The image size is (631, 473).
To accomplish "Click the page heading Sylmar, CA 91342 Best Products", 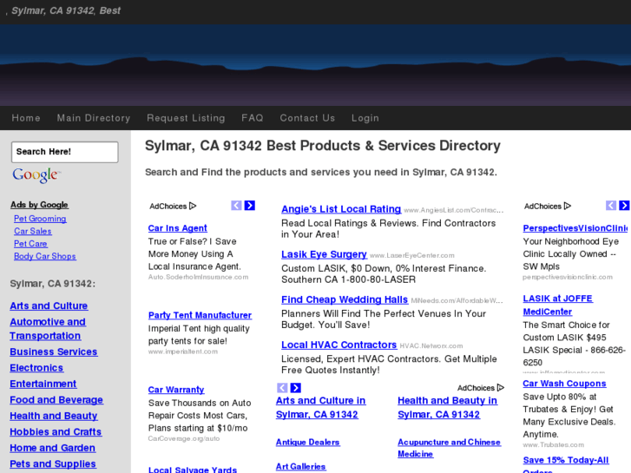I will [323, 146].
